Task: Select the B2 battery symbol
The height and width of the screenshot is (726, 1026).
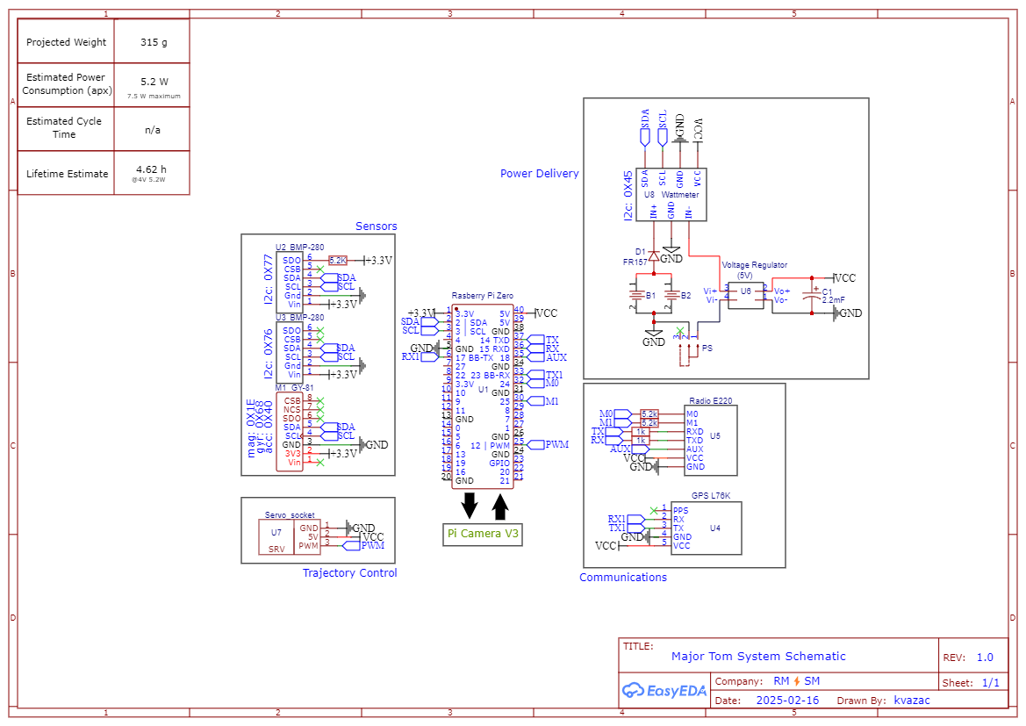Action: click(x=671, y=295)
